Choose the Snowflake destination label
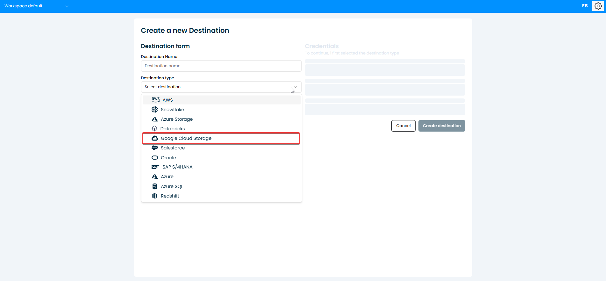The width and height of the screenshot is (606, 281). (172, 110)
